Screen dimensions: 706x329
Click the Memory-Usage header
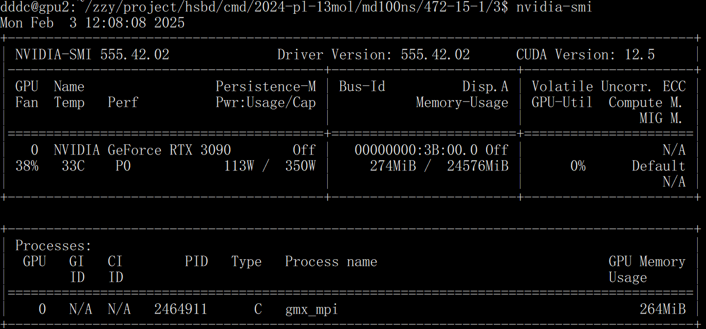point(462,103)
